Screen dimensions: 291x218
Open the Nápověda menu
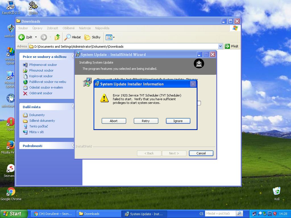point(102,28)
